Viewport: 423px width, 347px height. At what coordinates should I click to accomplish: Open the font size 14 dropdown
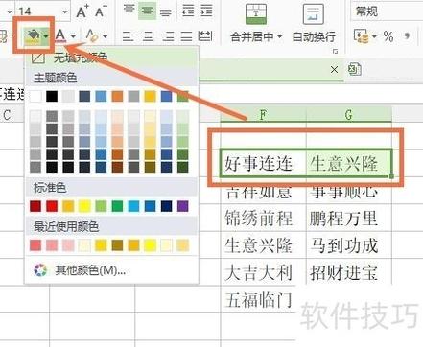(x=65, y=12)
